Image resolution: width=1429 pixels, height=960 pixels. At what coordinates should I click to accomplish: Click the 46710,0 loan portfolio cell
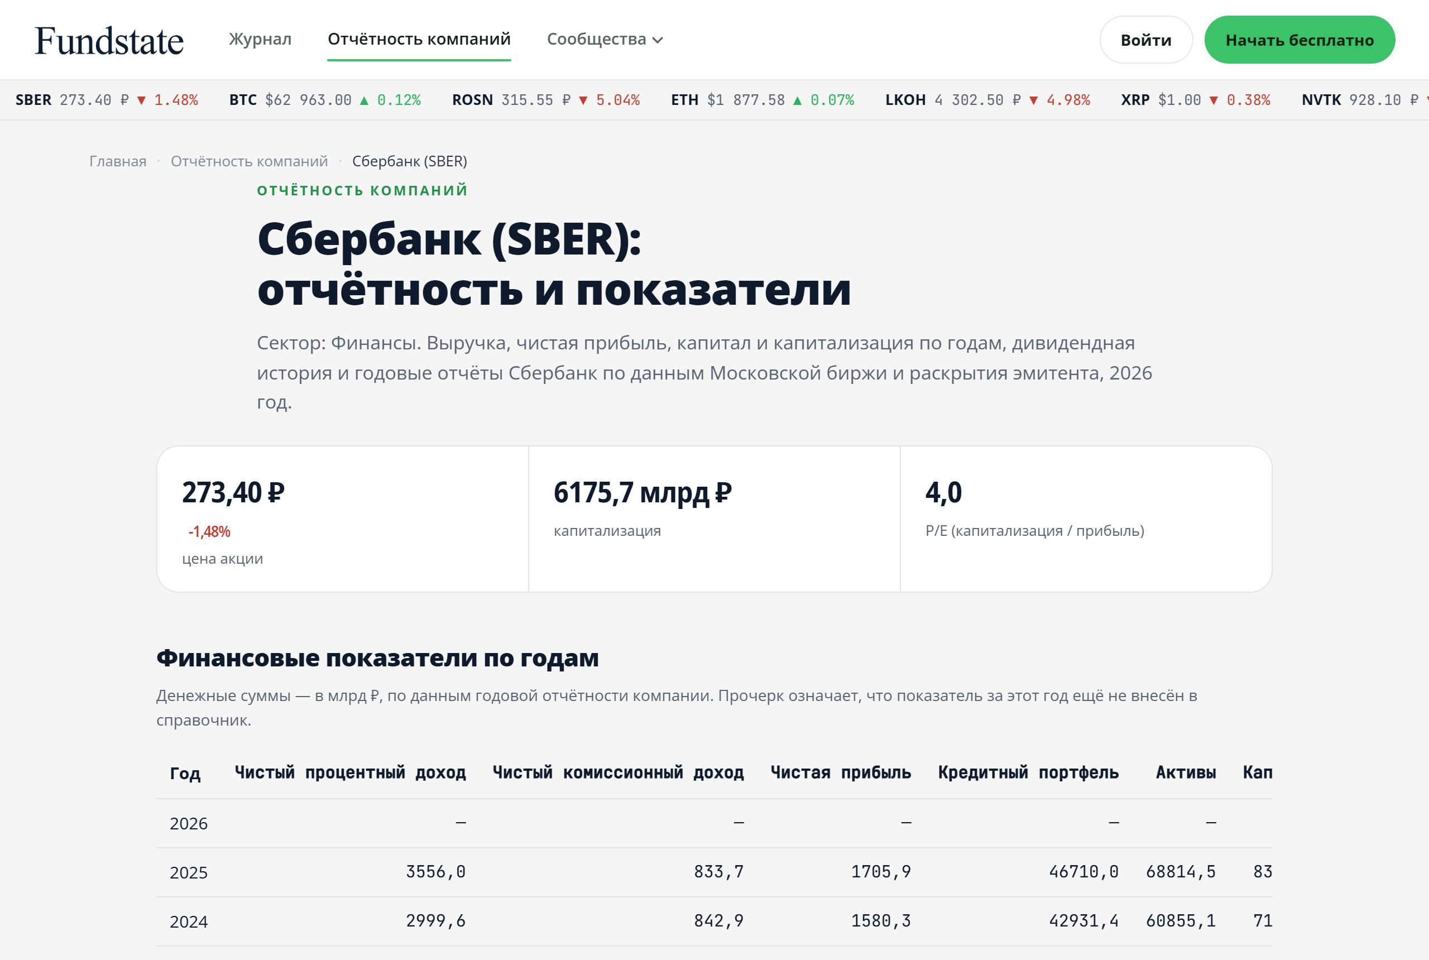(x=1083, y=872)
